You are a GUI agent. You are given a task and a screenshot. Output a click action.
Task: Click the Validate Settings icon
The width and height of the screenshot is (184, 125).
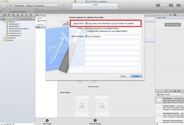95,121
